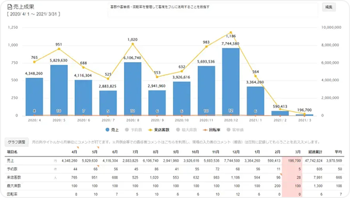Click the 編集 button
Screen dimensions: 350x198
tap(329, 7)
